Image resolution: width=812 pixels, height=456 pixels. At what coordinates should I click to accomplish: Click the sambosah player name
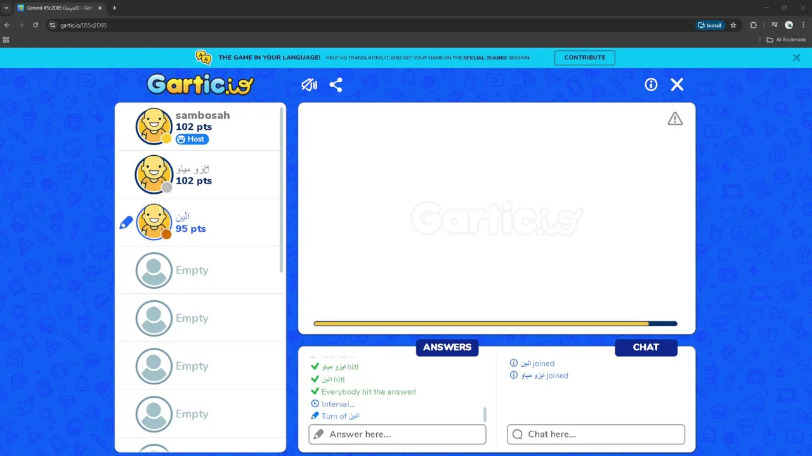tap(202, 115)
